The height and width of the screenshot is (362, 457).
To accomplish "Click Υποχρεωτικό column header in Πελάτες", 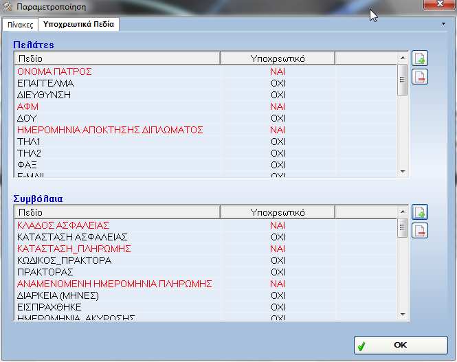I will tap(278, 58).
